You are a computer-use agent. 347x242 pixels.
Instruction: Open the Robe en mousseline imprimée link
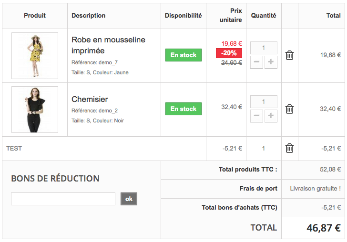point(108,45)
